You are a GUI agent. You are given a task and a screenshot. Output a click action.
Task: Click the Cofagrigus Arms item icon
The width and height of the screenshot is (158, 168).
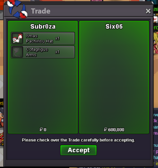click(x=17, y=52)
